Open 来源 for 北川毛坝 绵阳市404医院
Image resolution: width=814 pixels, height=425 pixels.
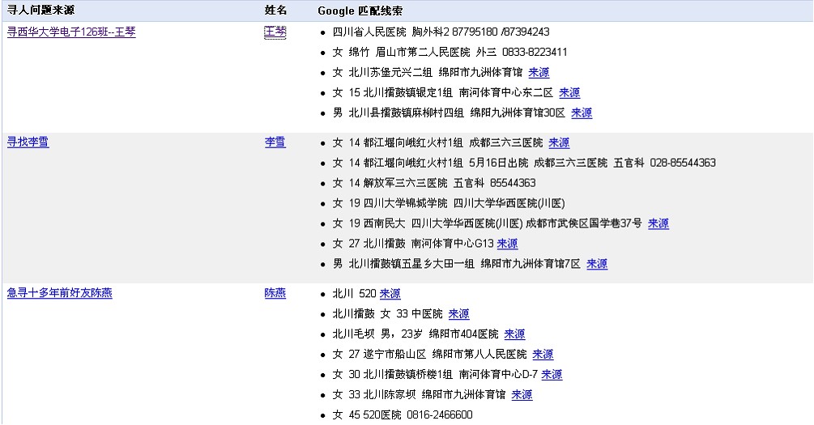click(514, 334)
